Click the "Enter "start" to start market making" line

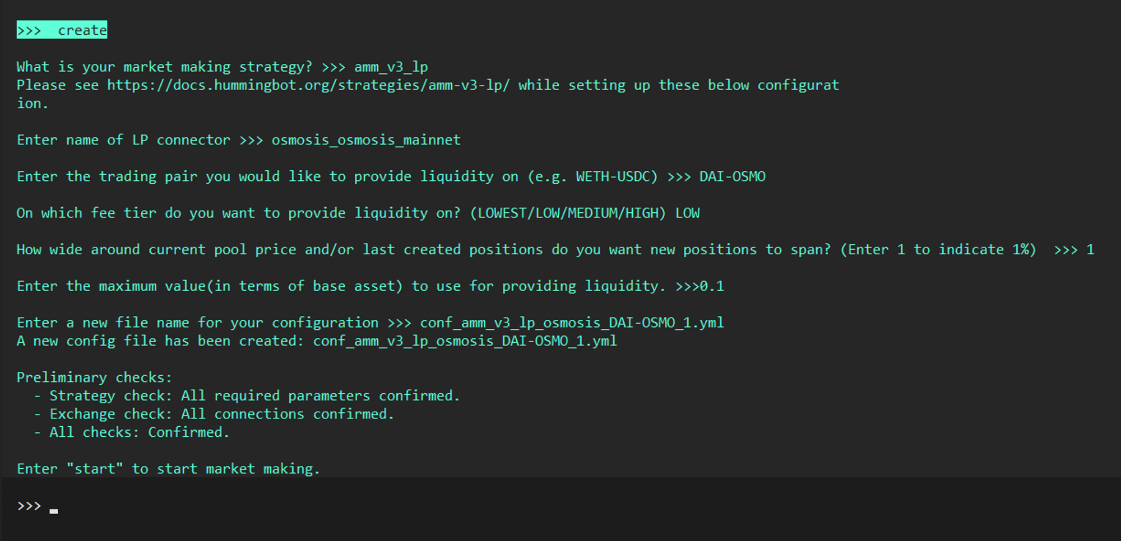168,469
